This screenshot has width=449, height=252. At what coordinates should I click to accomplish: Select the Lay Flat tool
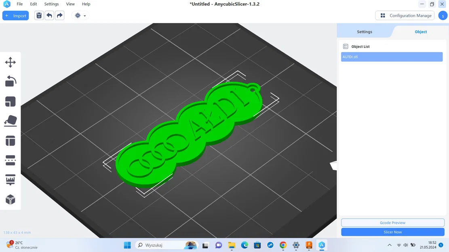tap(11, 121)
